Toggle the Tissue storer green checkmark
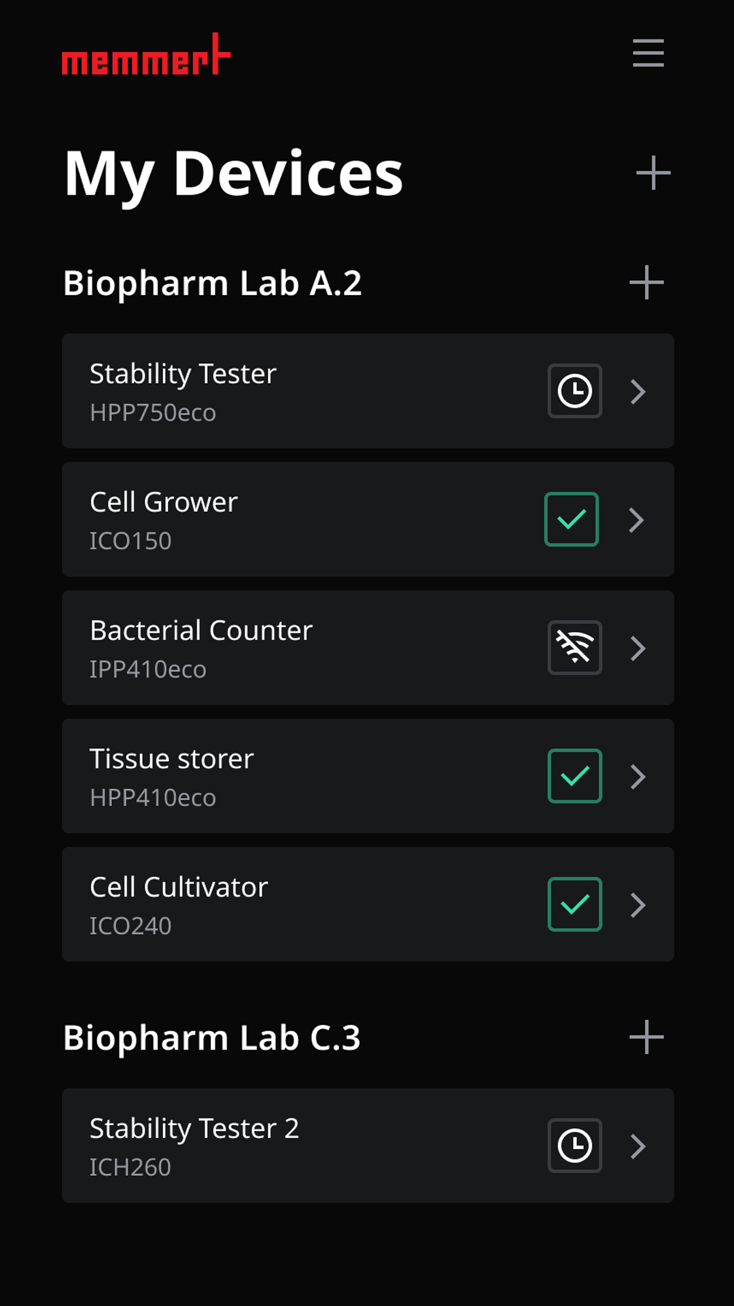This screenshot has height=1306, width=734. [575, 776]
